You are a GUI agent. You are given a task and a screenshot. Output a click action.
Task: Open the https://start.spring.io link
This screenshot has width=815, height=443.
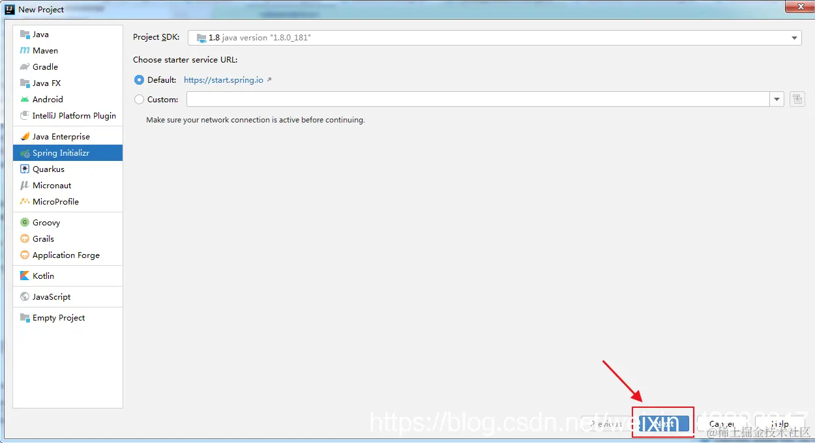[224, 80]
